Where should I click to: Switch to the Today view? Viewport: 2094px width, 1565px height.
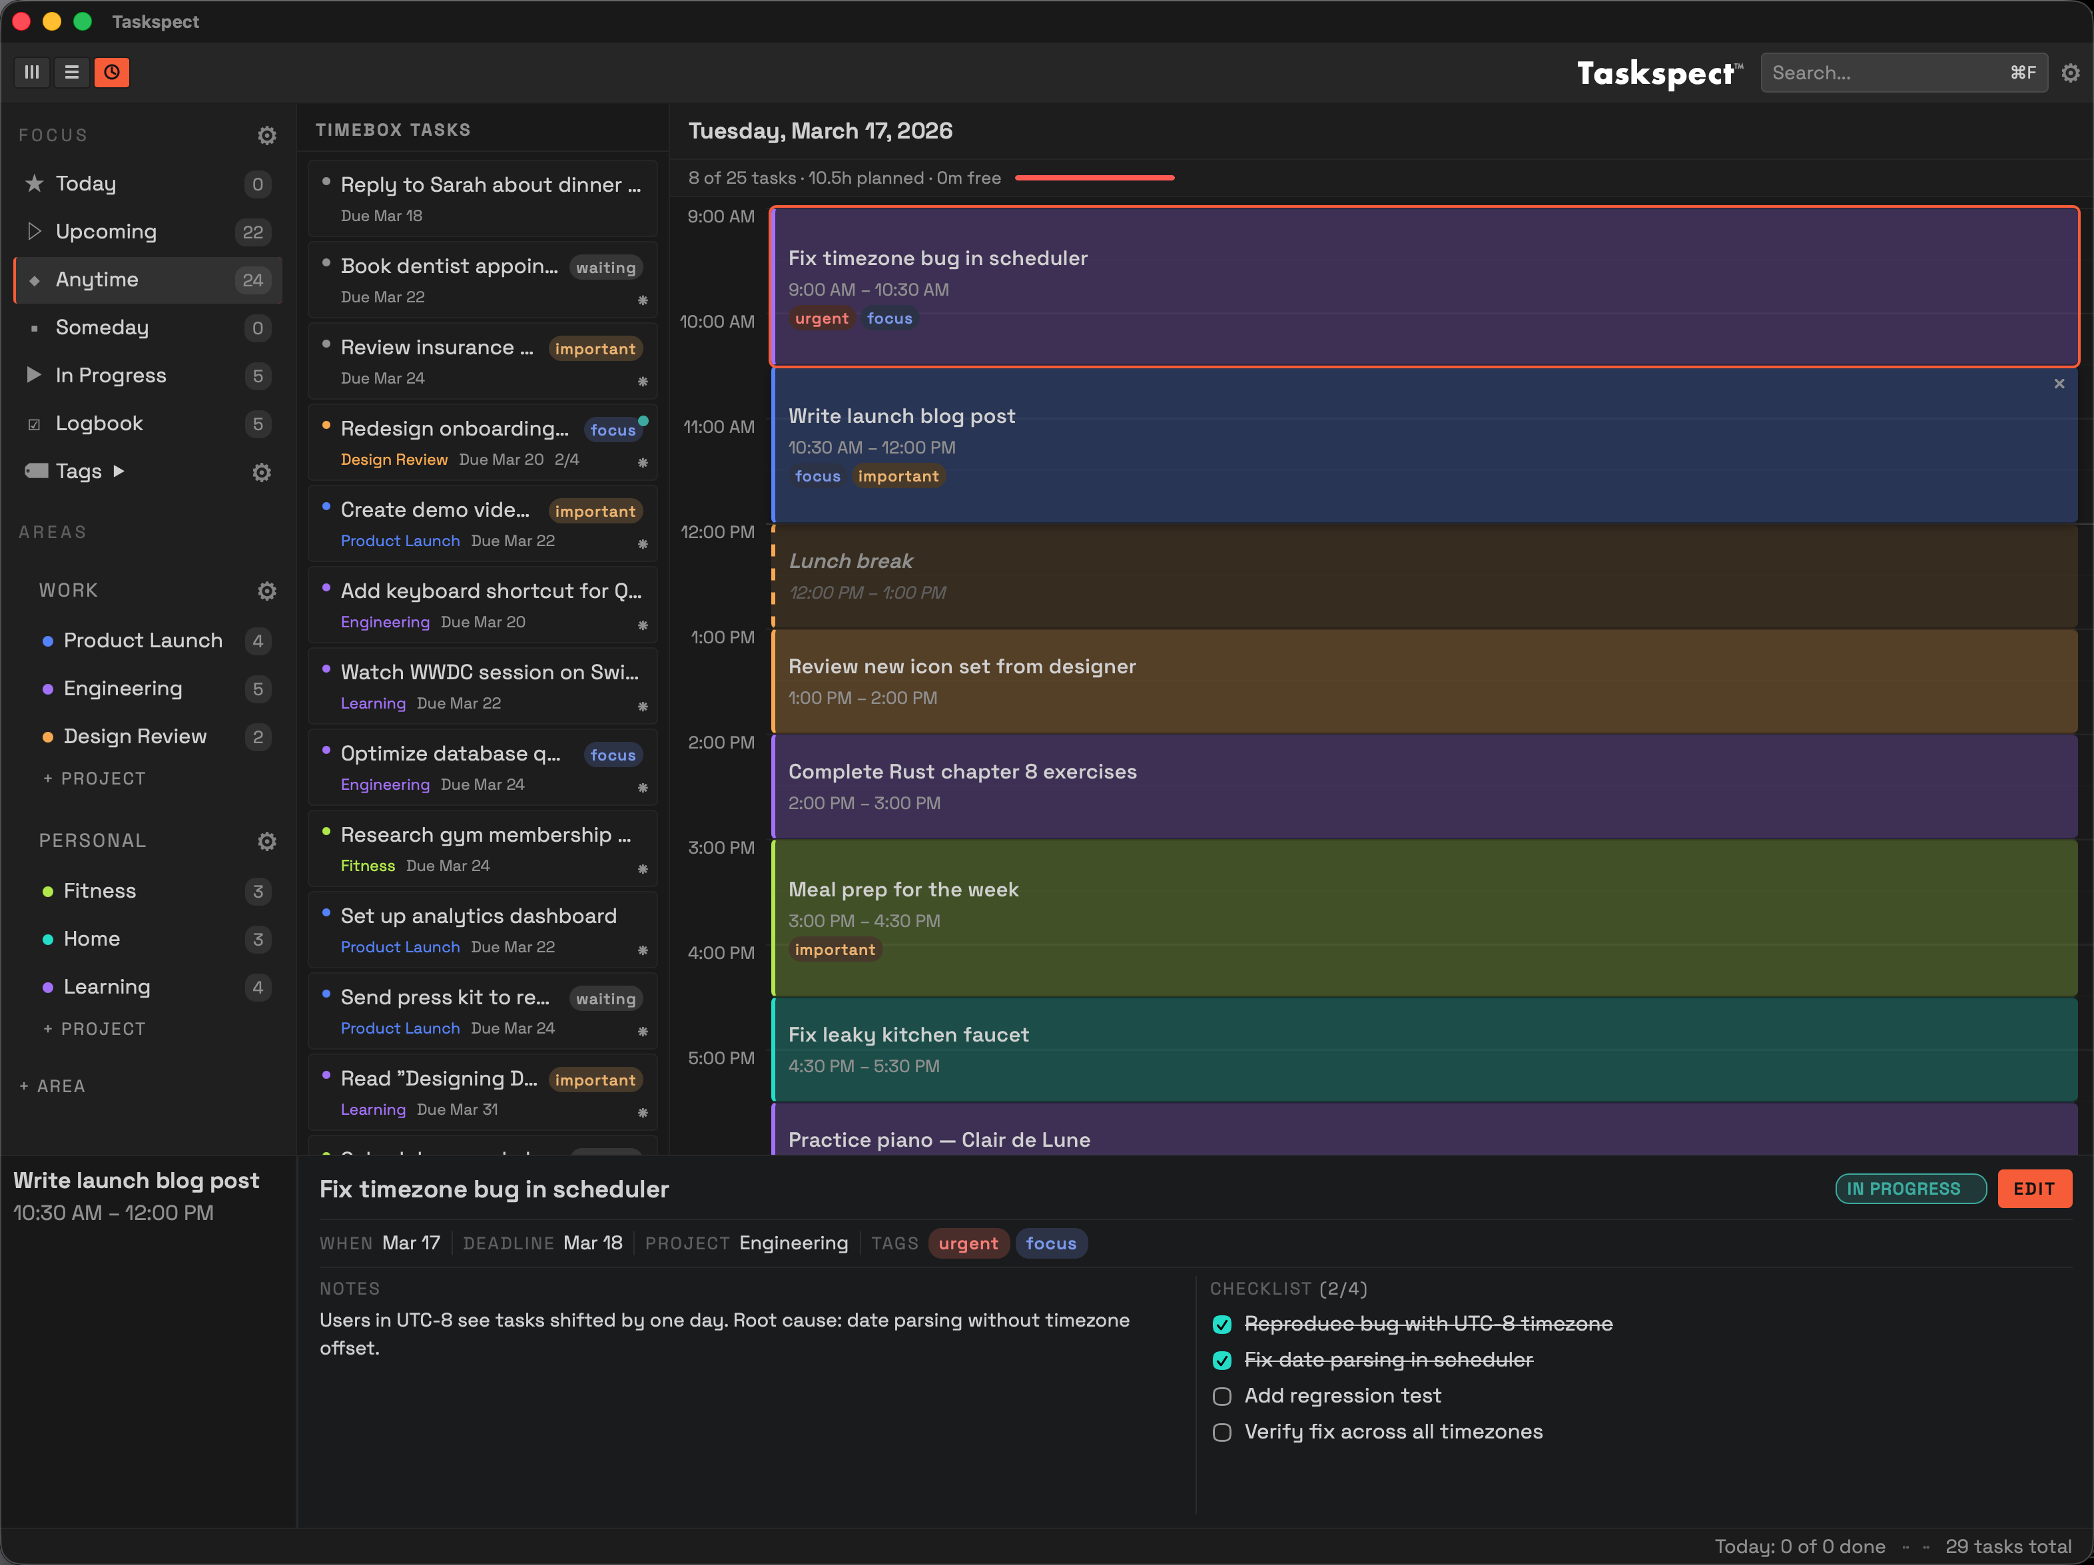[x=87, y=182]
